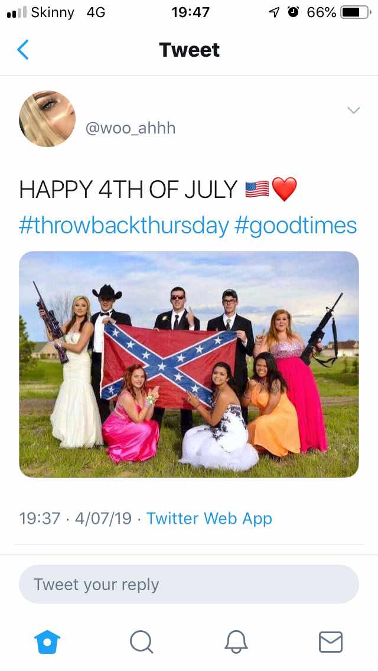
Task: Tap the back arrow icon
Action: point(23,50)
